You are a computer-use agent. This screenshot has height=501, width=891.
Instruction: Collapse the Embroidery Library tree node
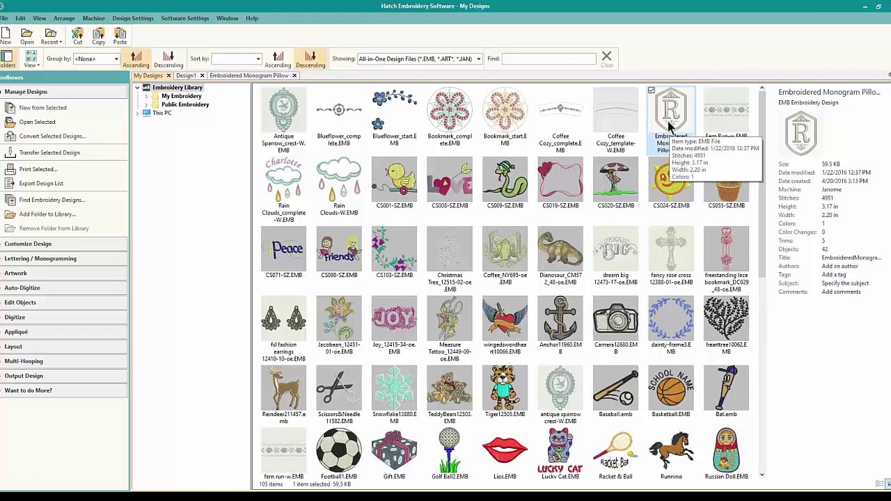tap(138, 88)
